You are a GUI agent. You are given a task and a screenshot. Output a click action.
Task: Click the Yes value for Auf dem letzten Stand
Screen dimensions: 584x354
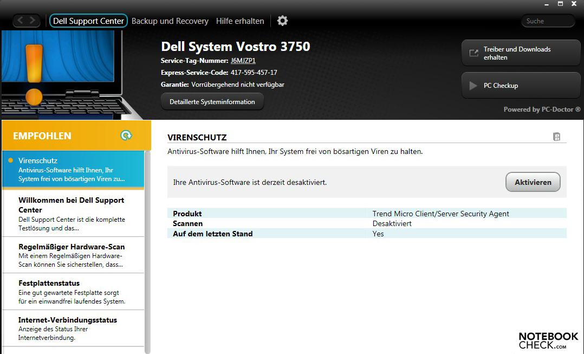coord(378,234)
